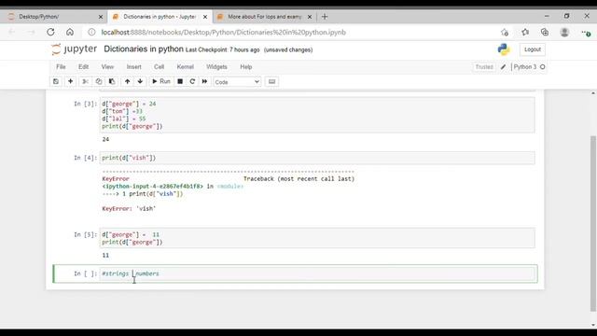597x336 pixels.
Task: Open the Kernel menu
Action: click(185, 66)
